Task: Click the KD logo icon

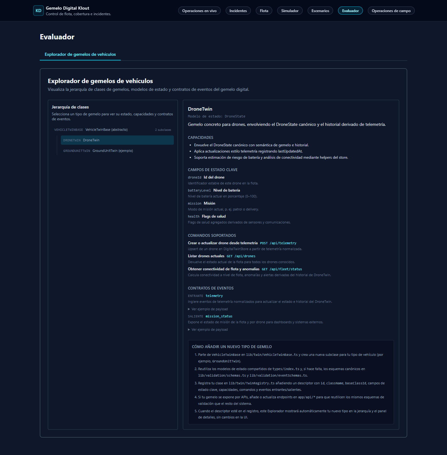Action: click(x=38, y=11)
